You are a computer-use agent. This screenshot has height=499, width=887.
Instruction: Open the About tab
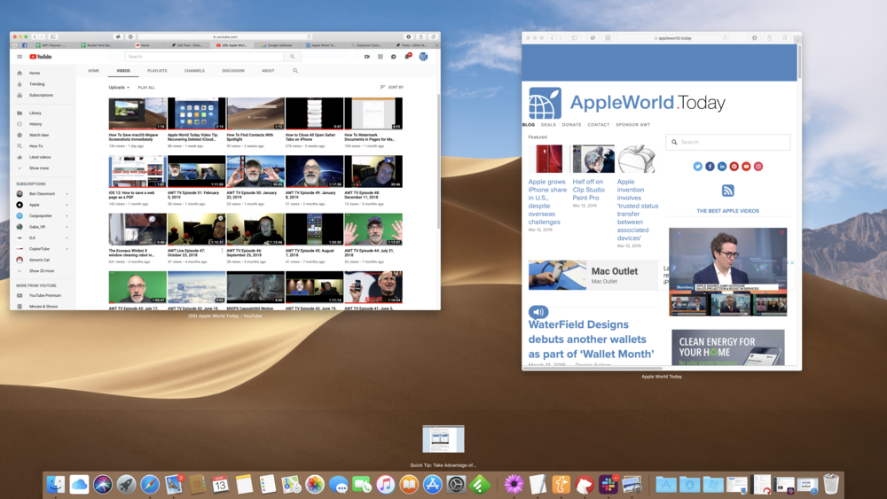tap(268, 71)
